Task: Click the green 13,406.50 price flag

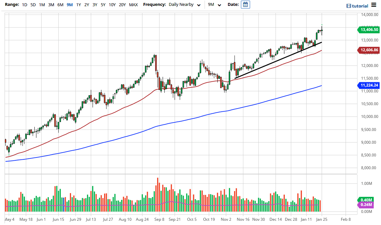Action: [x=368, y=30]
